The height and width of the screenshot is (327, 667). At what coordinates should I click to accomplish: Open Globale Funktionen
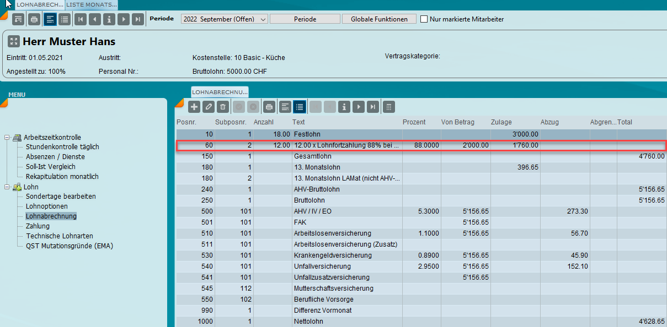379,19
